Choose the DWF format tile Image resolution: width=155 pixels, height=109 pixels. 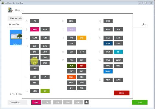point(45,63)
